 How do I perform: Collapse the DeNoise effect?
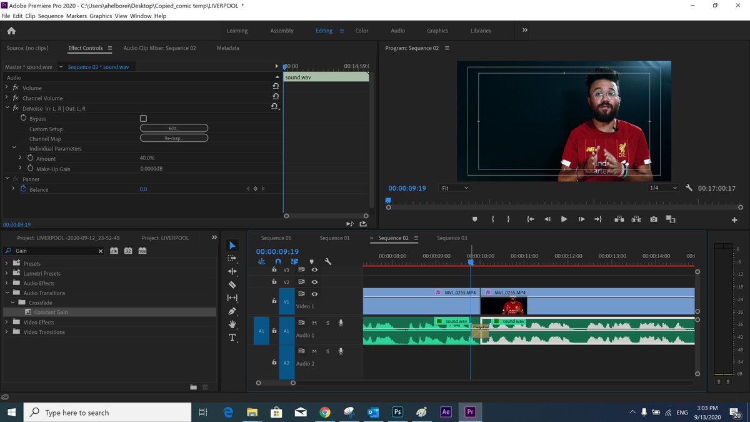(7, 108)
